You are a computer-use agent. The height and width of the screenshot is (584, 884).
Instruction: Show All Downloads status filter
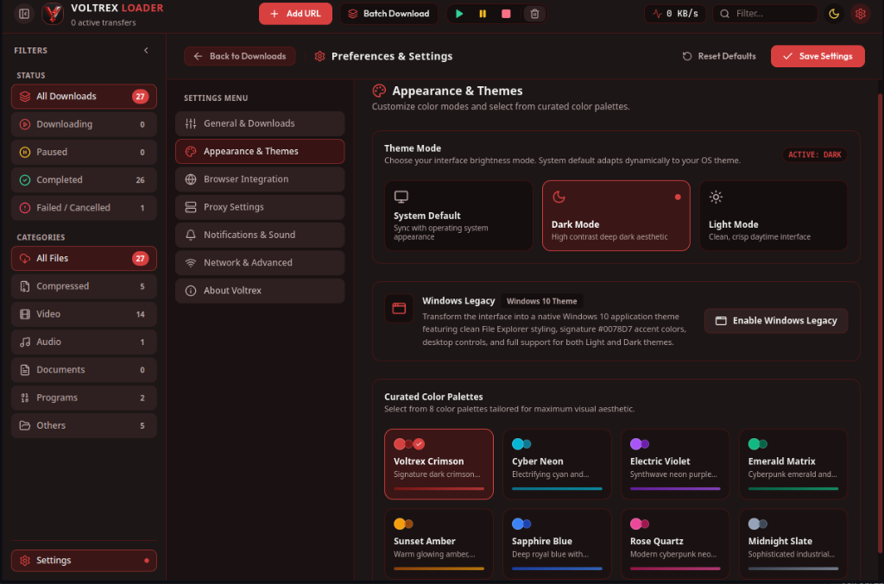pos(84,97)
